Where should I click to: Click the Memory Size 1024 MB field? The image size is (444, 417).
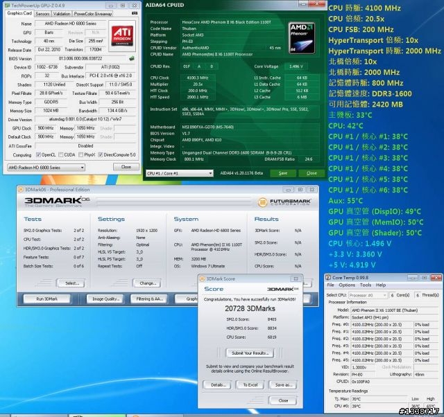51,111
